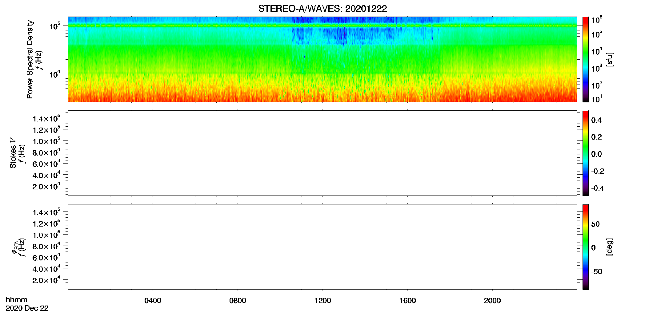This screenshot has width=645, height=332.
Task: Click the 50 label on degree color bar
Action: 595,224
